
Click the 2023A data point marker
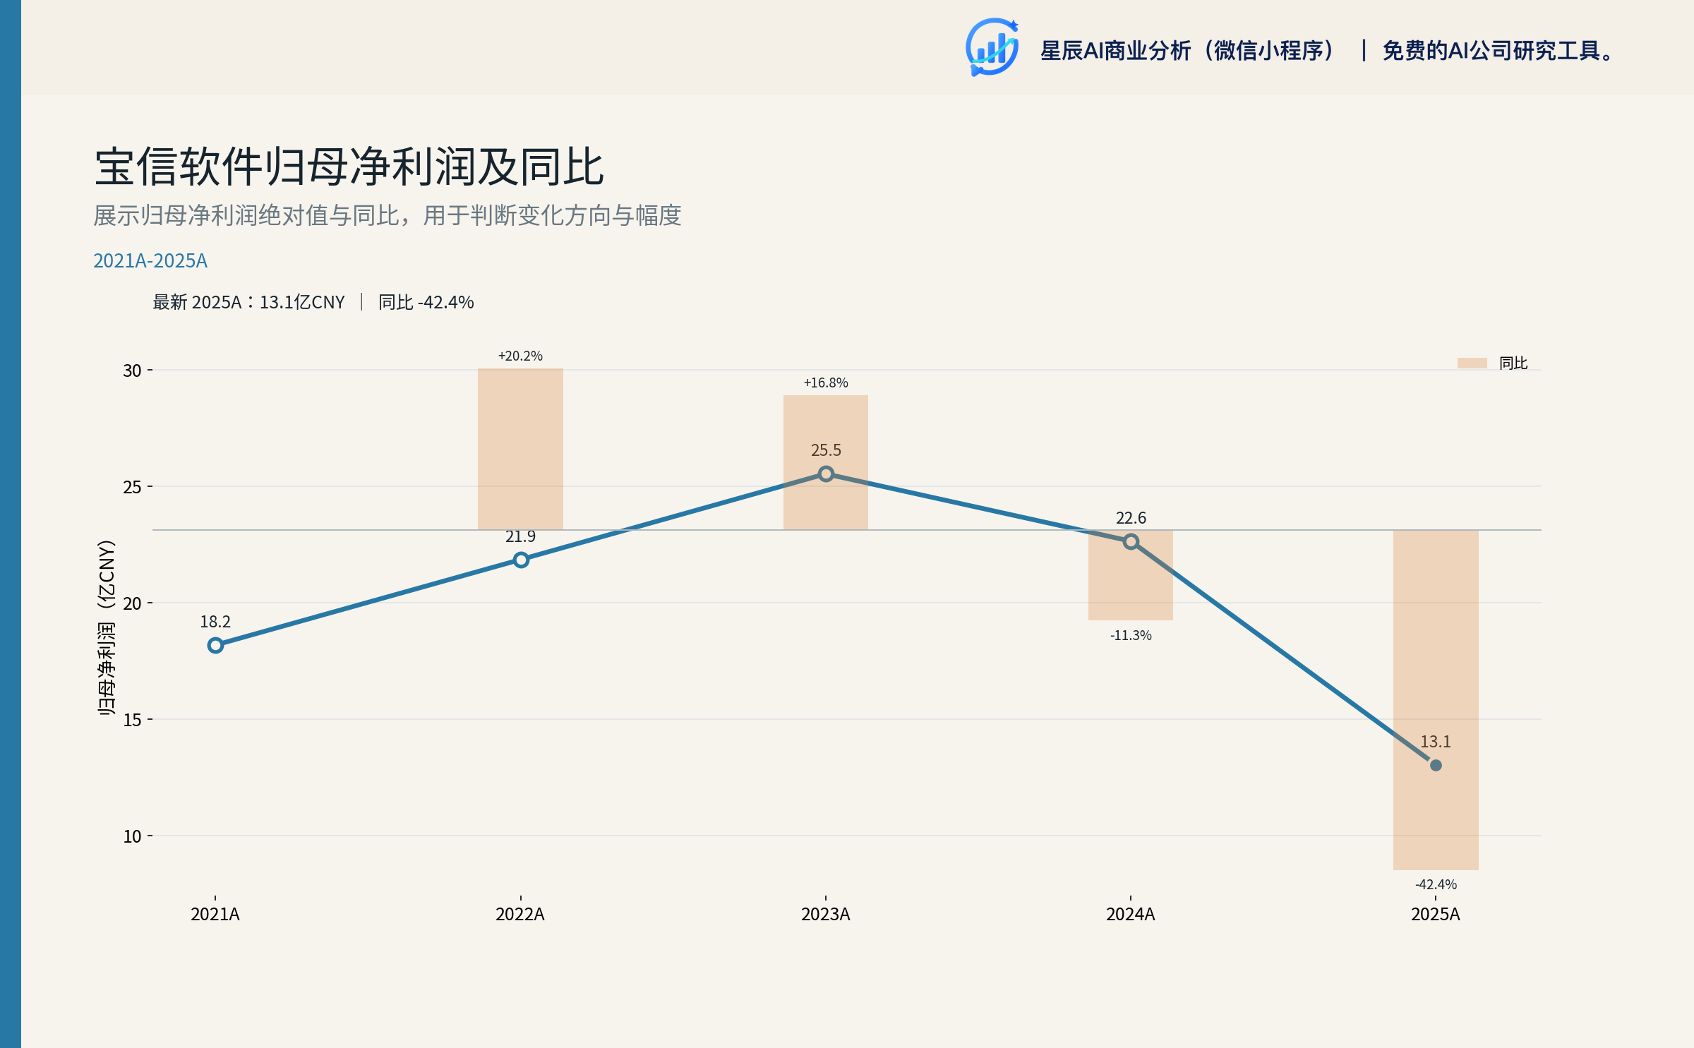pos(826,474)
